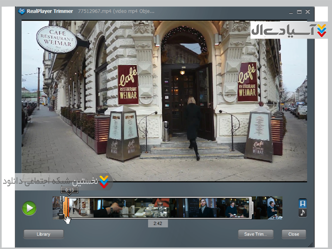Click the Save Trim... button

256,234
